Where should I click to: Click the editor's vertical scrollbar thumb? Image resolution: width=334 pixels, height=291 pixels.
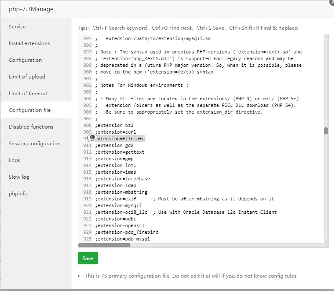326,131
